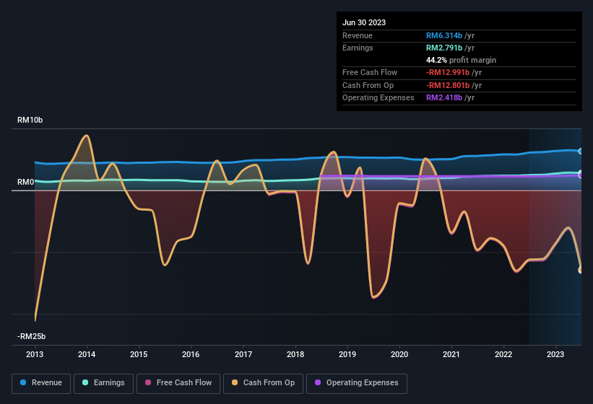593x404 pixels.
Task: Toggle the Operating Expenses legend label
Action: click(x=362, y=382)
